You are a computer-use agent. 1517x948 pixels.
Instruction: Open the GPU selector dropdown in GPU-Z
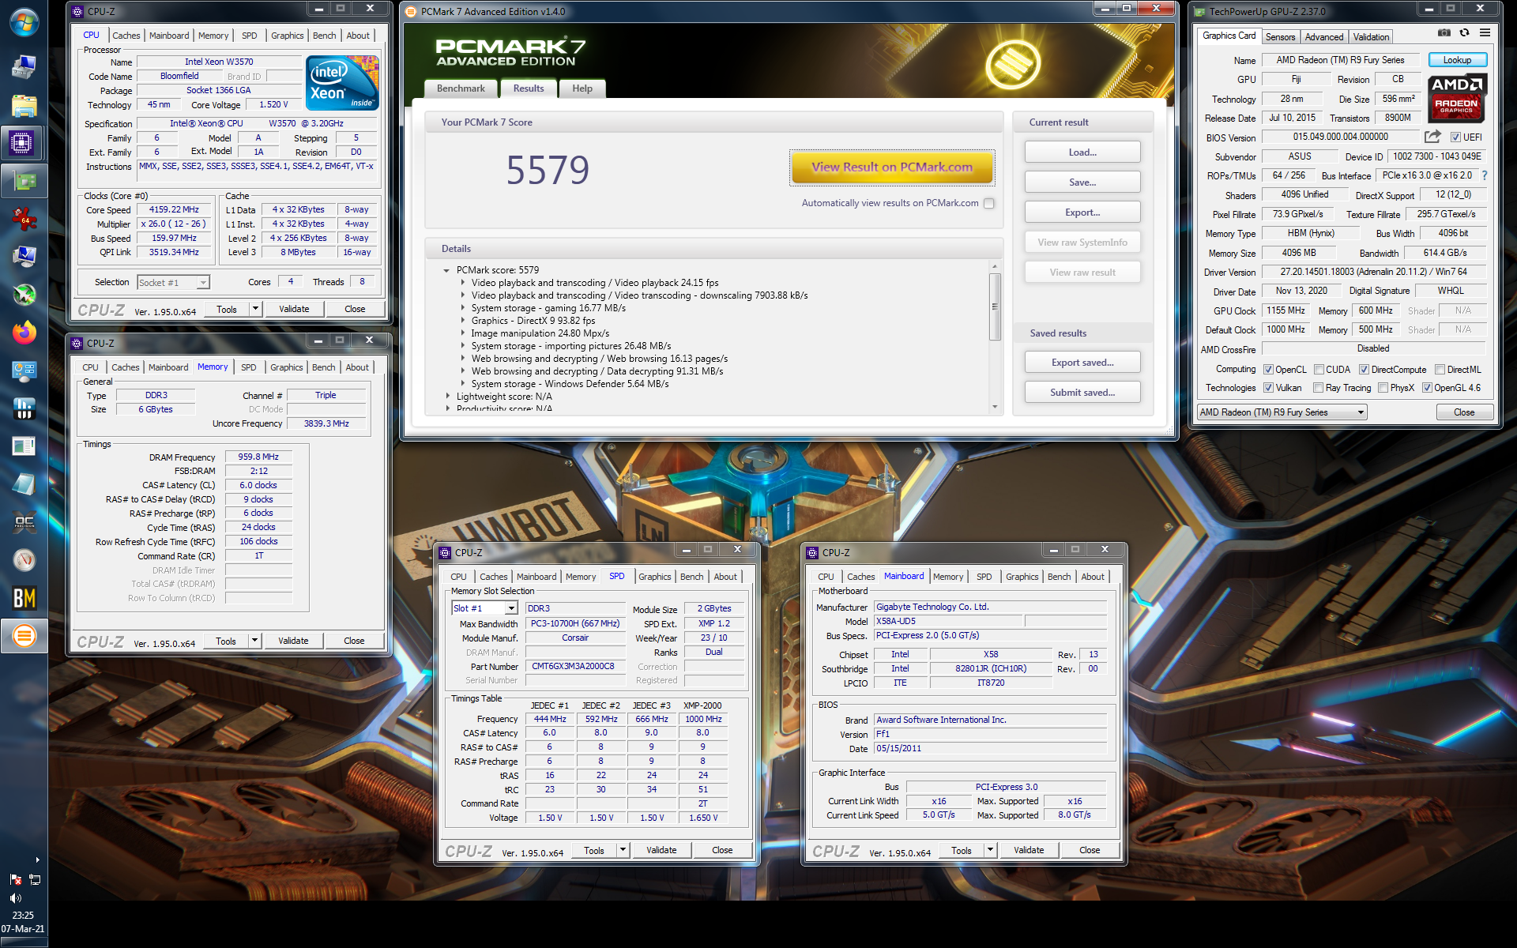point(1361,412)
